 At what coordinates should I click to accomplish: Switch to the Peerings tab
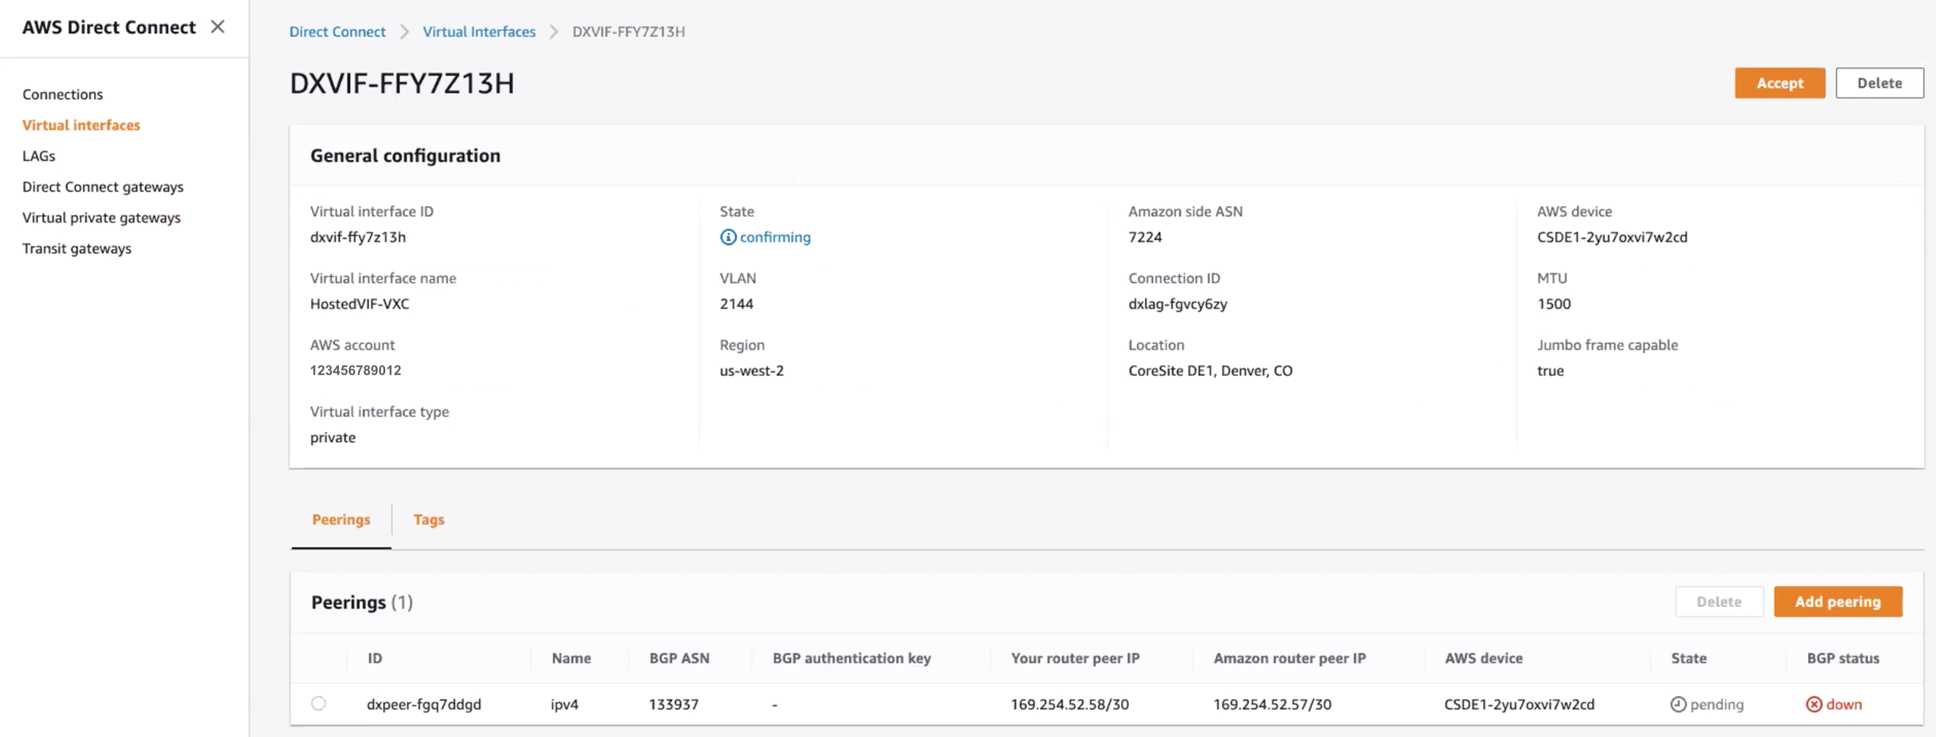pyautogui.click(x=340, y=519)
